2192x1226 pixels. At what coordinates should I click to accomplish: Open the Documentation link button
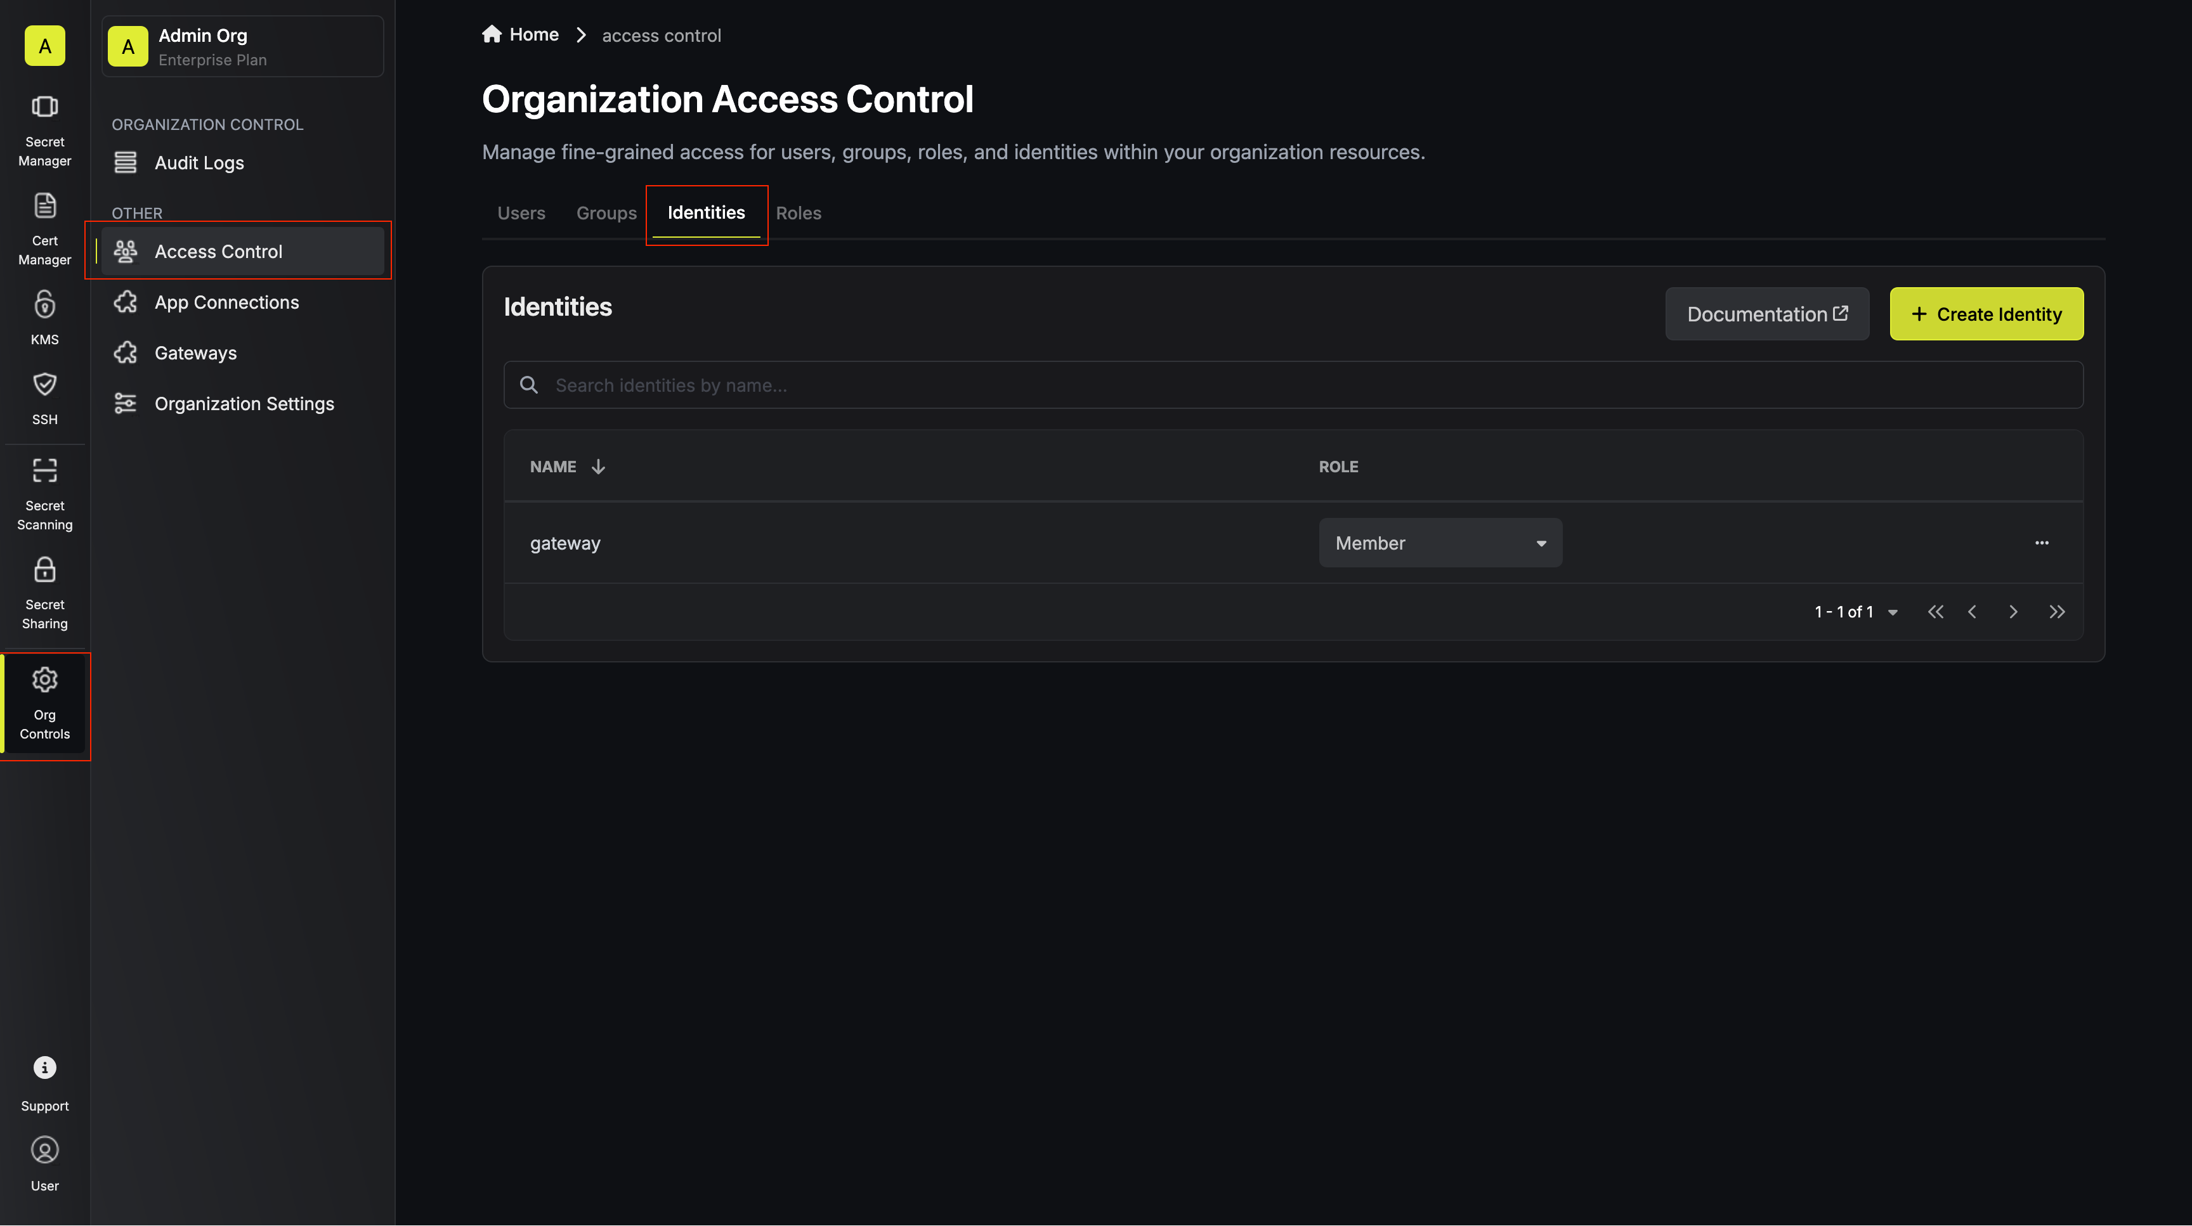click(x=1766, y=314)
